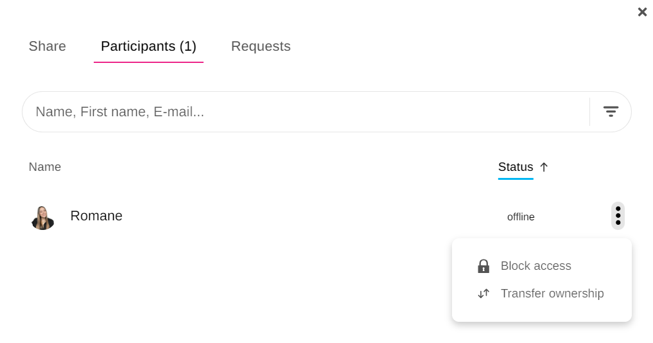The image size is (653, 343).
Task: Open the Requests tab
Action: (x=261, y=46)
